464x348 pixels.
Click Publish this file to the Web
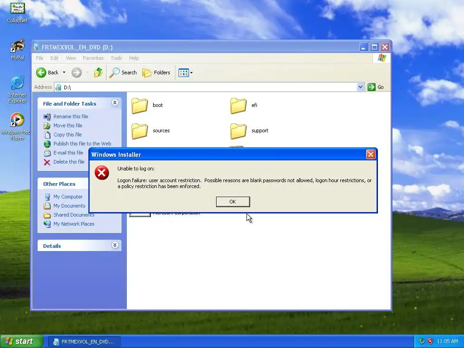82,144
